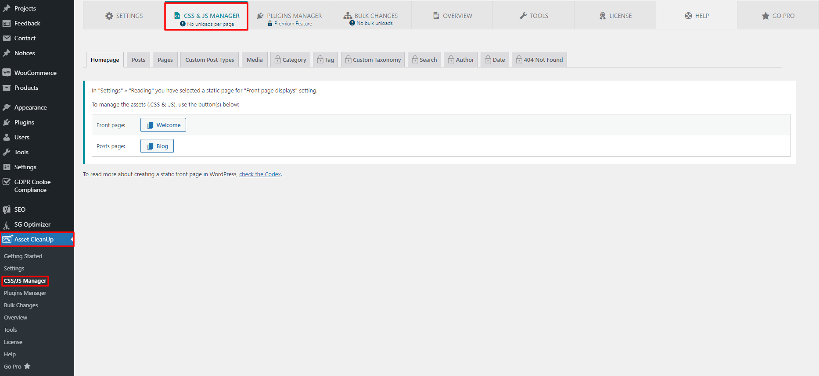This screenshot has height=376, width=819.
Task: Open the Pages tab
Action: tap(165, 60)
